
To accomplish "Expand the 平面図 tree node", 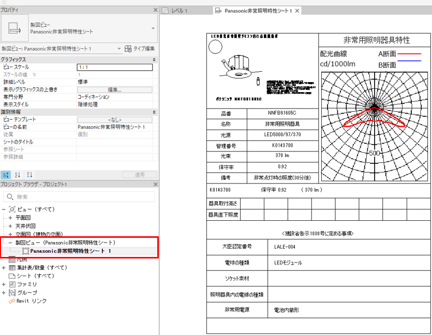I will pos(10,218).
